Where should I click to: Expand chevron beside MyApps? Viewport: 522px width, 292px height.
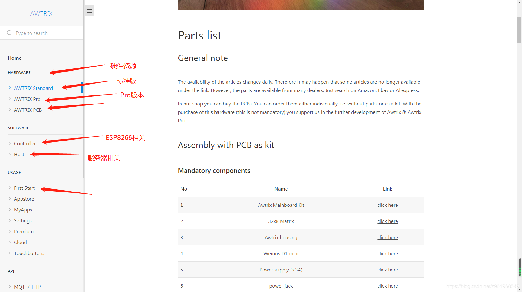click(x=10, y=210)
